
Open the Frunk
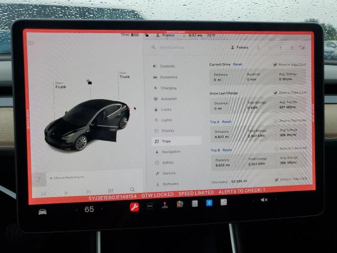61,85
